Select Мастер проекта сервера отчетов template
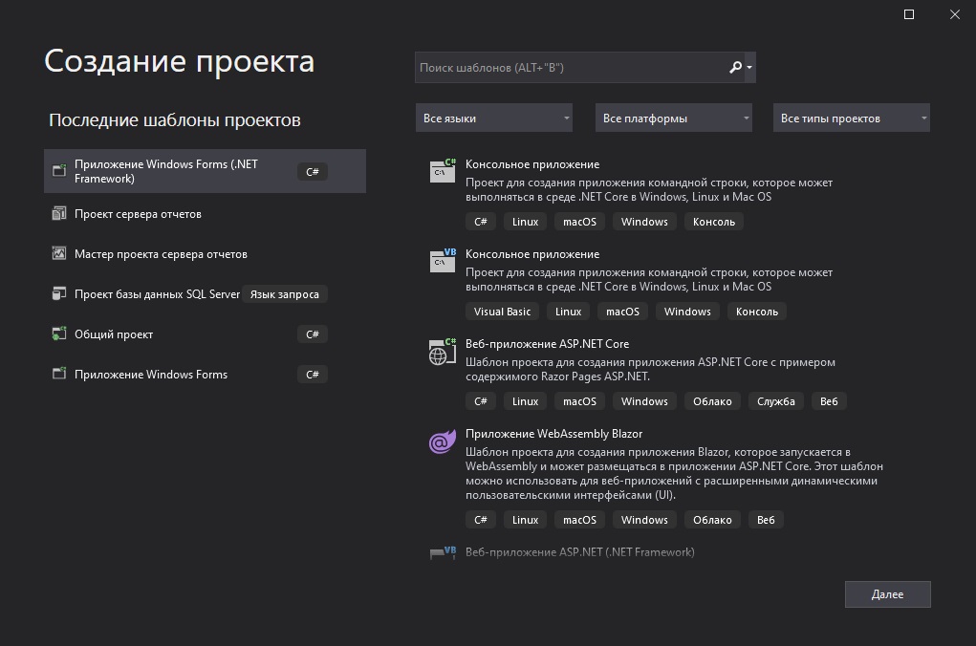 point(205,254)
